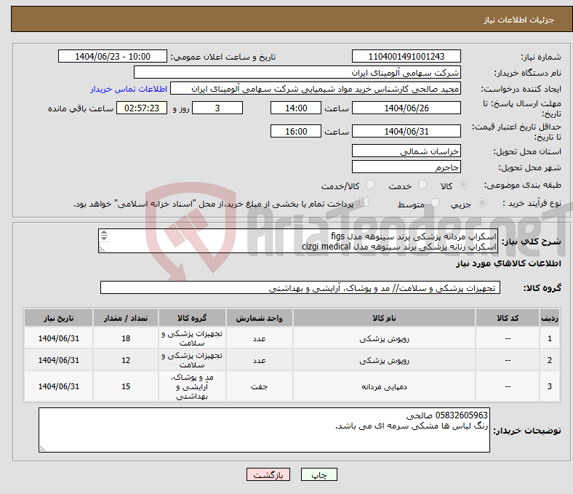This screenshot has width=573, height=494.
Task: Click the price validity date 1404/06/31 field
Action: 406,131
